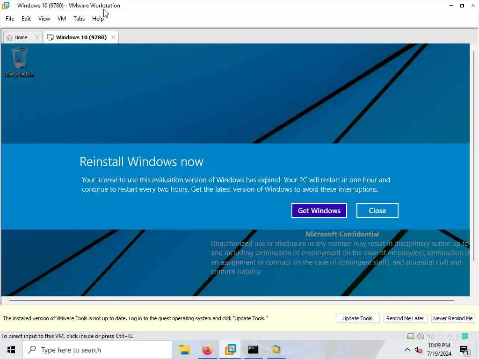Click the VM running icon on Windows 10 tab
The image size is (479, 359).
51,37
